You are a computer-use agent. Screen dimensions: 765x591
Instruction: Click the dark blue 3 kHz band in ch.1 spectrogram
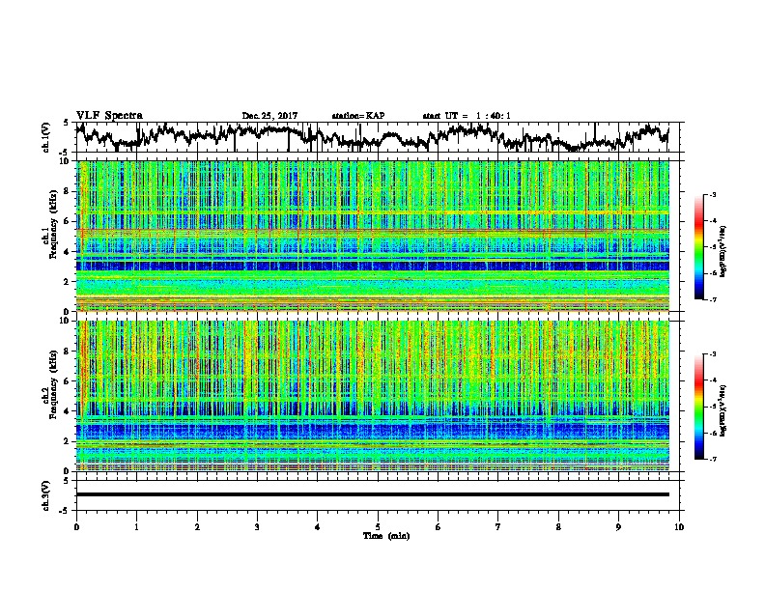[x=373, y=266]
